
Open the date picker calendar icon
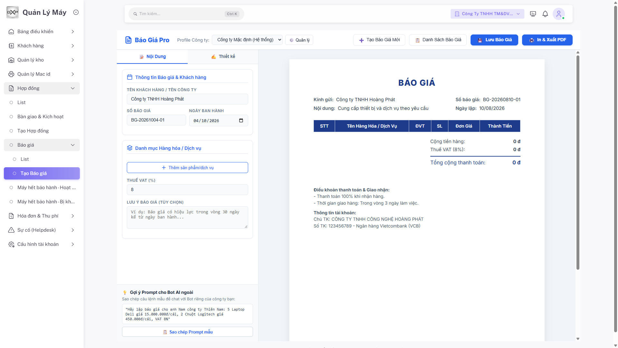241,121
